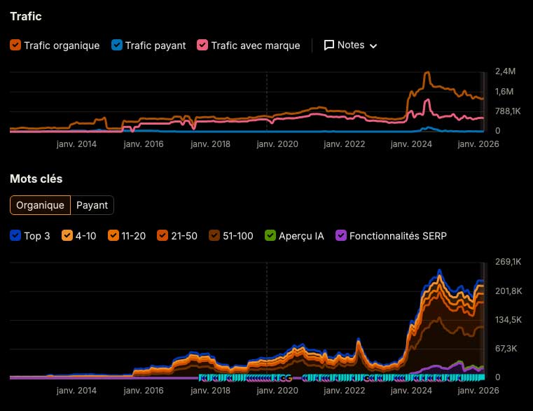Screen dimensions: 533x411
Task: Uncheck the 4-10 positions checkbox
Action: [67, 235]
